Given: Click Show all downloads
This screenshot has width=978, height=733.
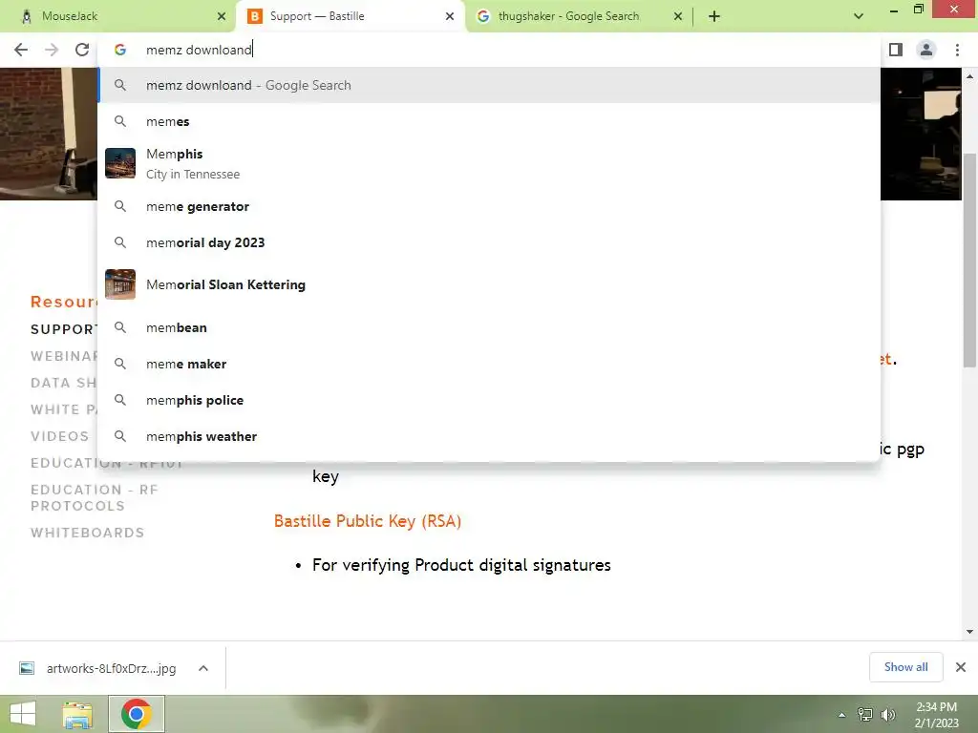Looking at the screenshot, I should click(905, 667).
